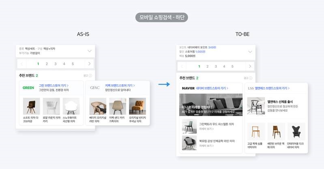The image size is (324, 169).
Task: Click 북유럽 감성 인체공학 라인 의자 title
Action: pos(217,141)
